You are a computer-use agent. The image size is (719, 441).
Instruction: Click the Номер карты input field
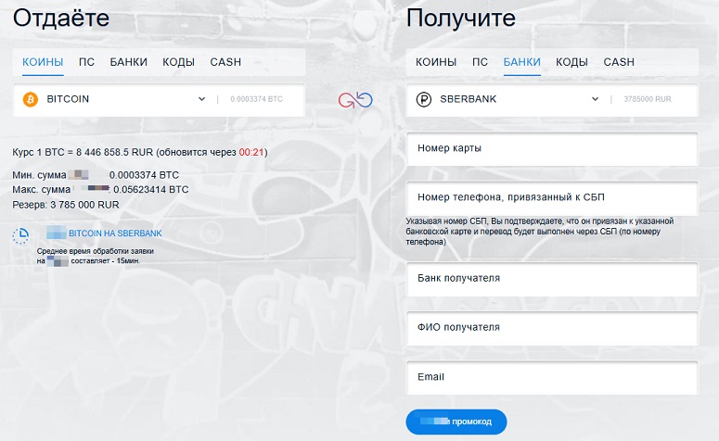(551, 148)
